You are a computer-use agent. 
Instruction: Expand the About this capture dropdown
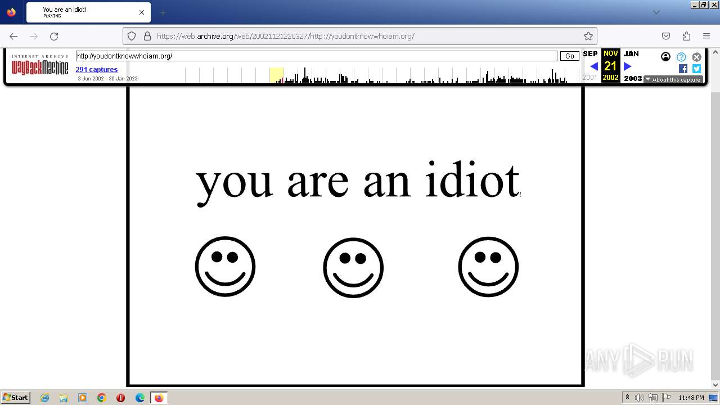673,80
